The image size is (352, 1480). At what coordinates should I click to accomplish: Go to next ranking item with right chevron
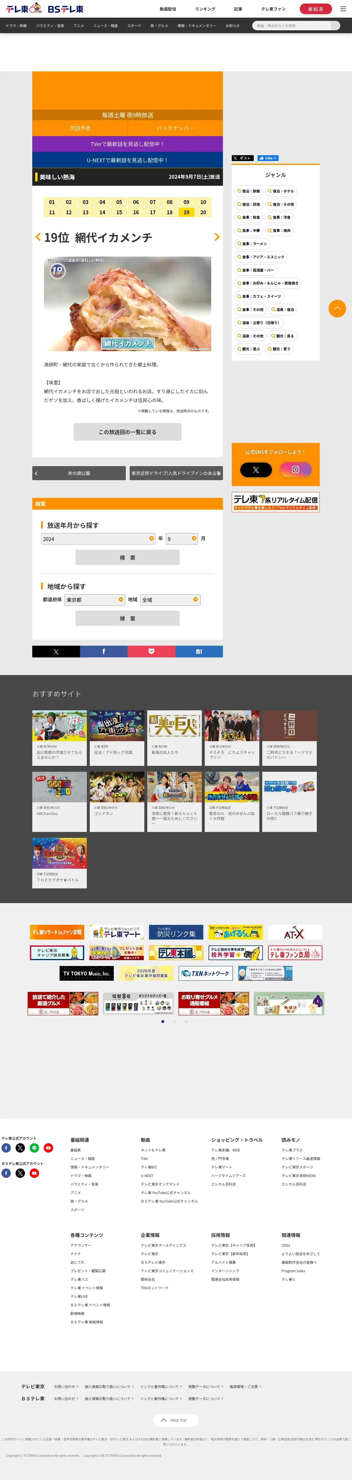pyautogui.click(x=217, y=237)
